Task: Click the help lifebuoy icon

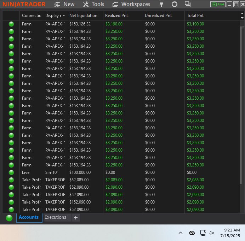Action: 175,4
